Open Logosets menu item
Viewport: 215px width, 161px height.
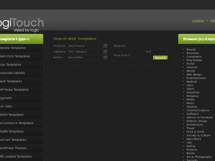click(21, 98)
